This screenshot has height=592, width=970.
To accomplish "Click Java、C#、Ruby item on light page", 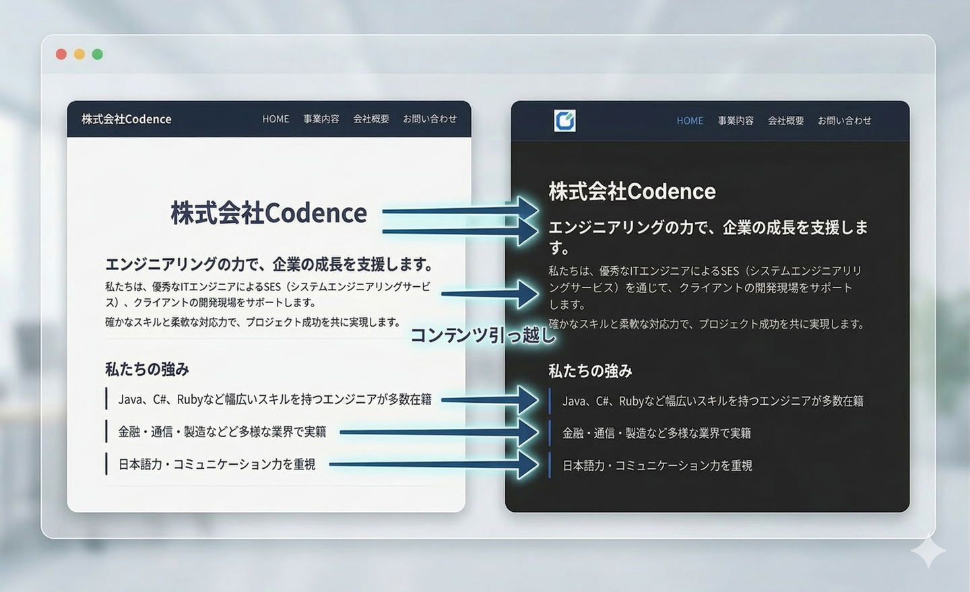I will [275, 399].
